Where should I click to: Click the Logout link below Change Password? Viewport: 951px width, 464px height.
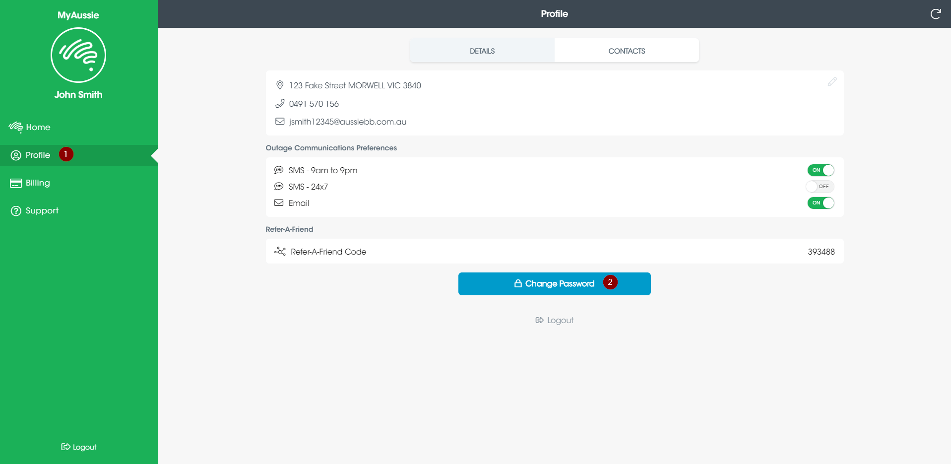coord(554,320)
